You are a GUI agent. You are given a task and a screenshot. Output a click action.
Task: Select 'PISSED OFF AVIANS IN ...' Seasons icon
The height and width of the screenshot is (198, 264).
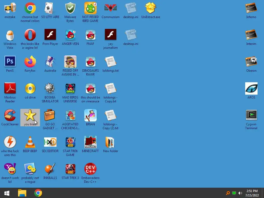click(70, 62)
